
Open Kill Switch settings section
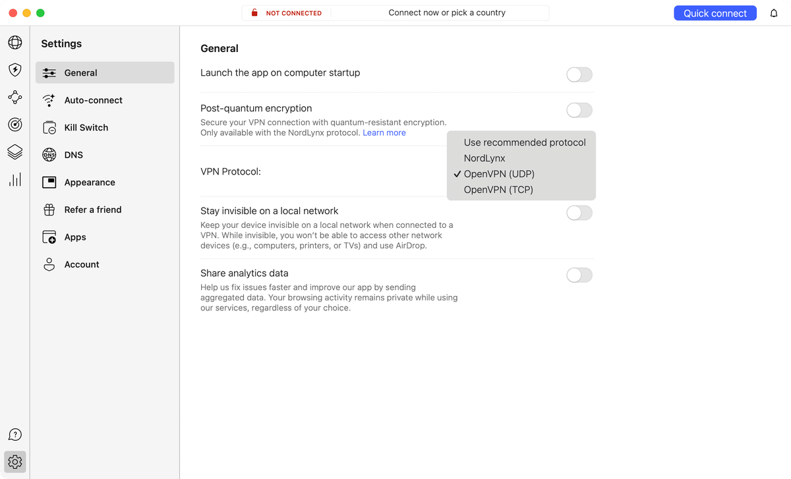(86, 128)
